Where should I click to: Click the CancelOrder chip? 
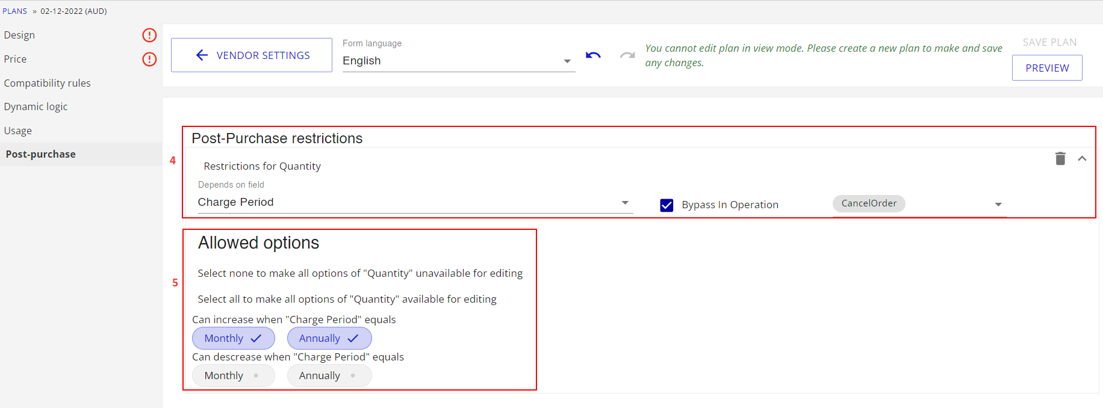869,203
